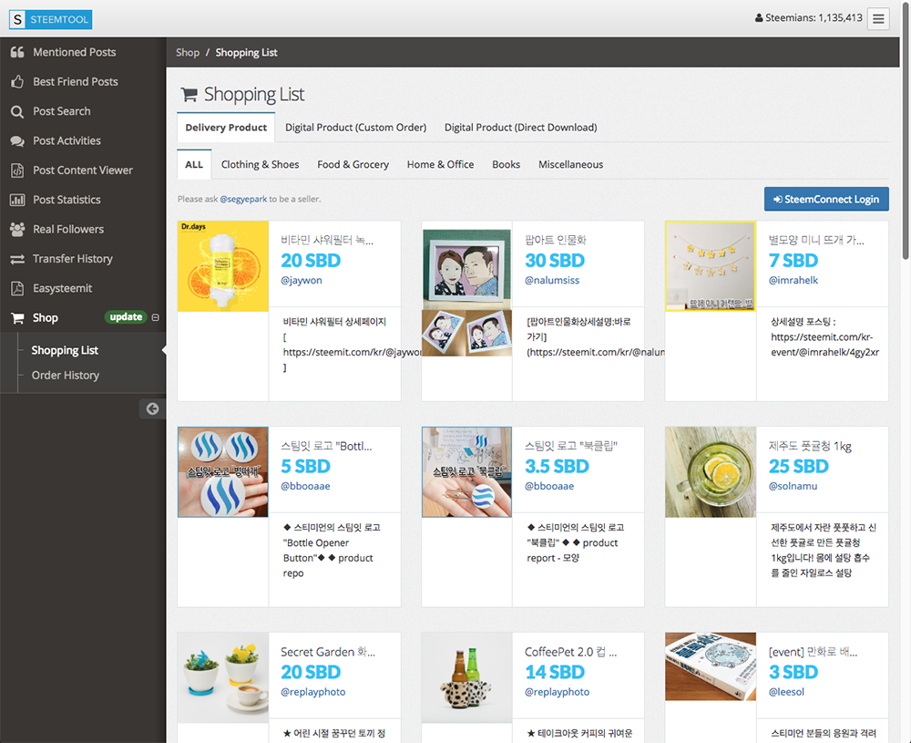
Task: Filter by Miscellaneous category
Action: pyautogui.click(x=570, y=164)
